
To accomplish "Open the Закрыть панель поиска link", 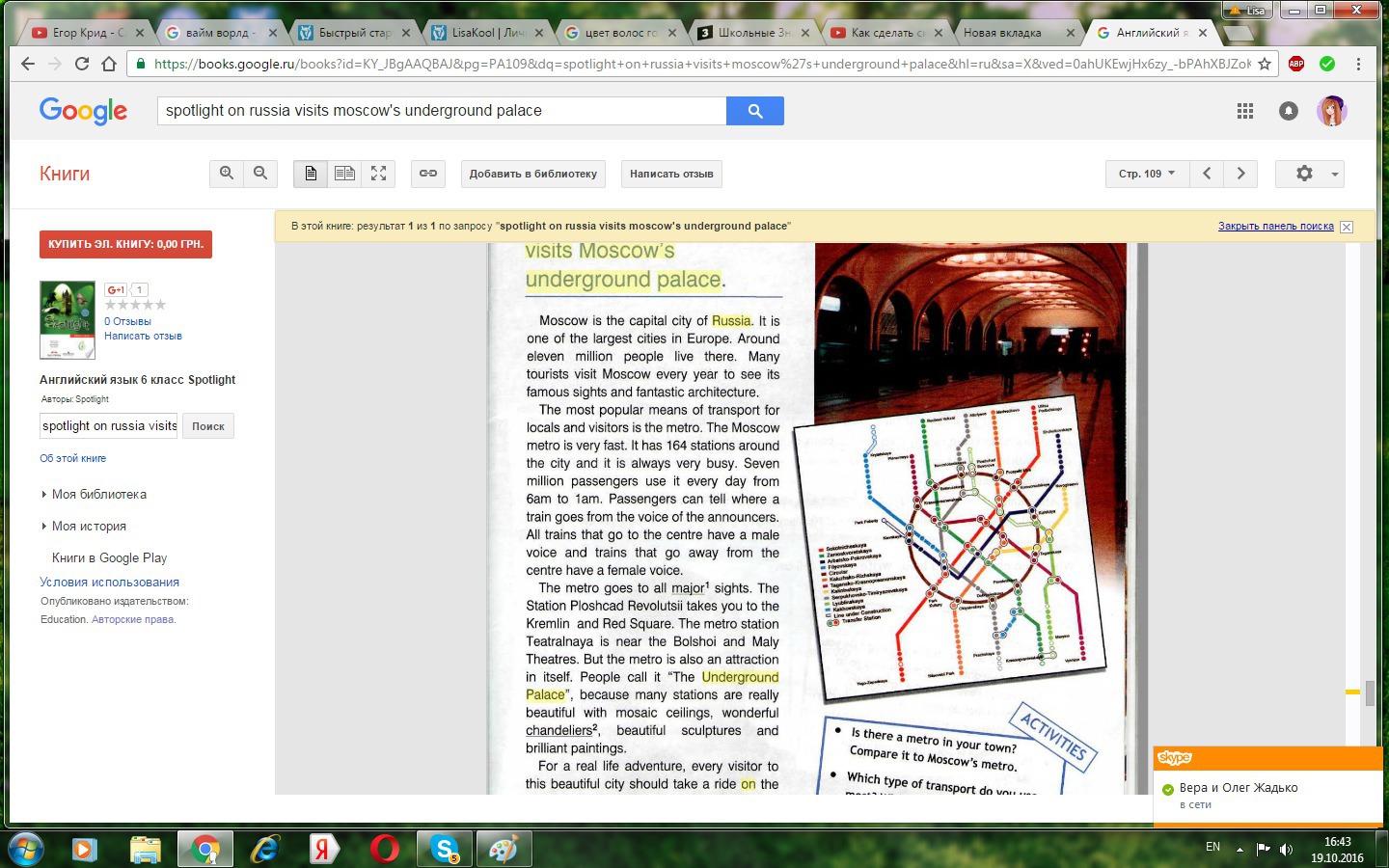I will click(1275, 227).
